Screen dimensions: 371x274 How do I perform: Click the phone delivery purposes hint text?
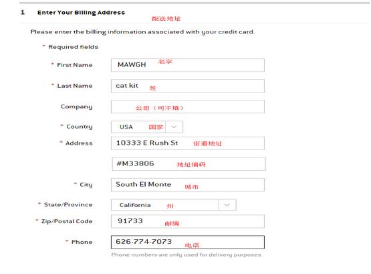click(x=187, y=255)
